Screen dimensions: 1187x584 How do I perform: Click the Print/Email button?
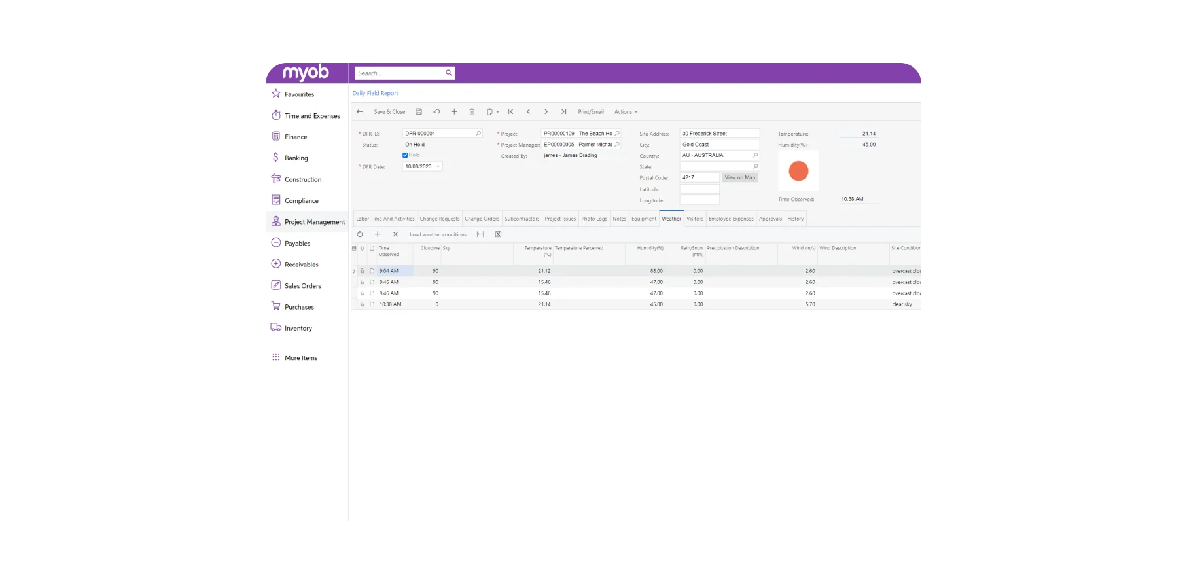[x=591, y=112]
